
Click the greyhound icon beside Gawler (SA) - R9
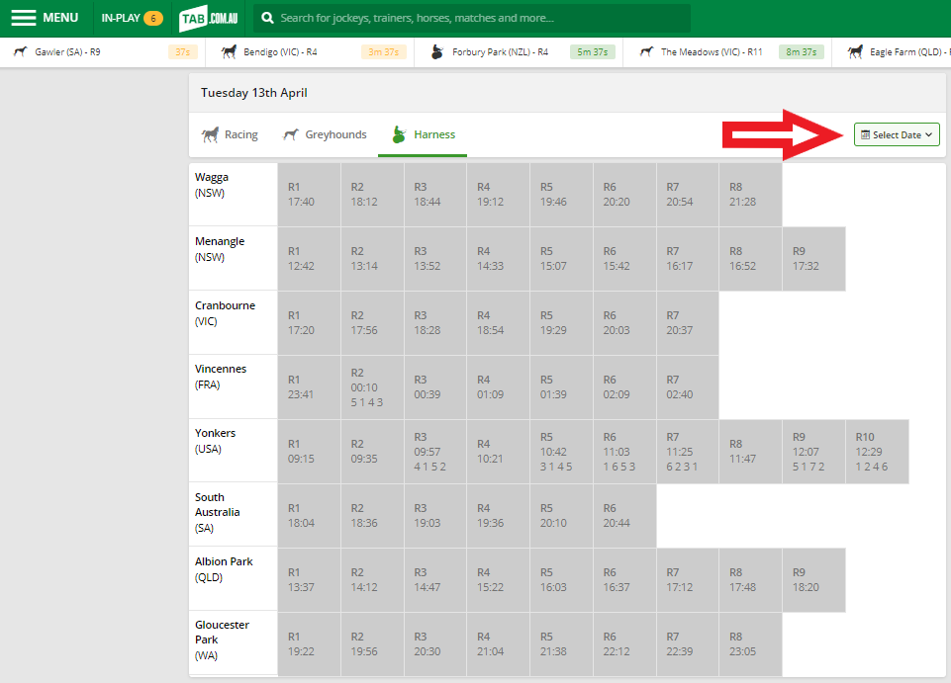(20, 52)
